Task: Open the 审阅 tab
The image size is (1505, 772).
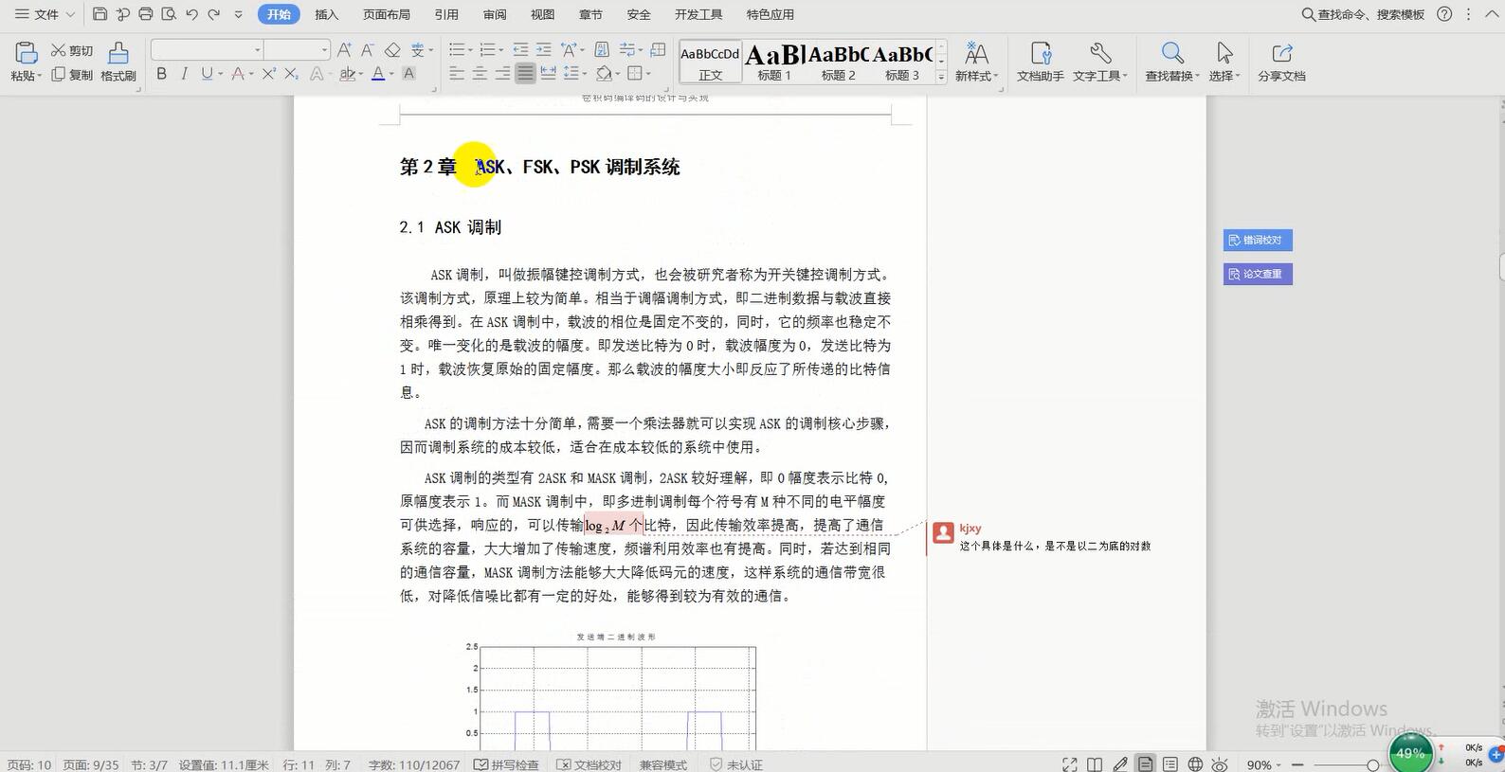Action: pos(495,14)
